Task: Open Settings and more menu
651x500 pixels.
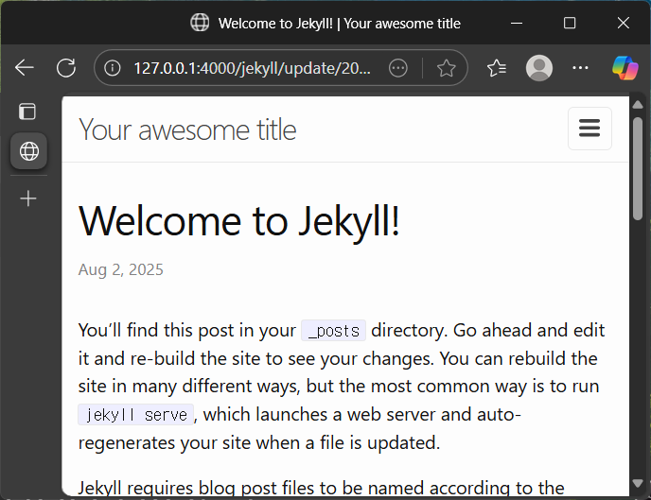Action: [580, 68]
